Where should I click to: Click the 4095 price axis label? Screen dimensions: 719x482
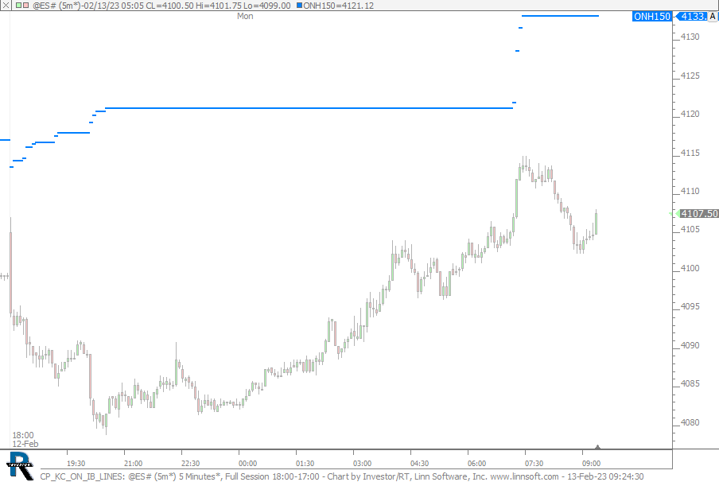[690, 306]
